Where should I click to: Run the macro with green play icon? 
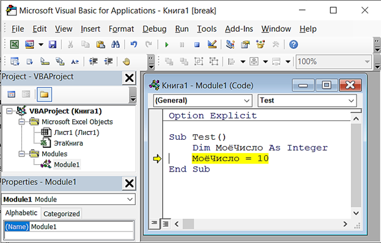[167, 45]
